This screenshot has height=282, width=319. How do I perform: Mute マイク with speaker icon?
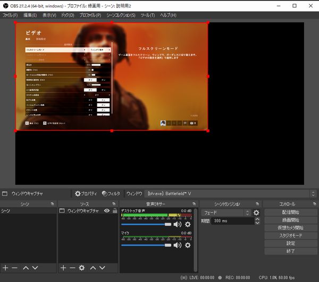[178, 245]
